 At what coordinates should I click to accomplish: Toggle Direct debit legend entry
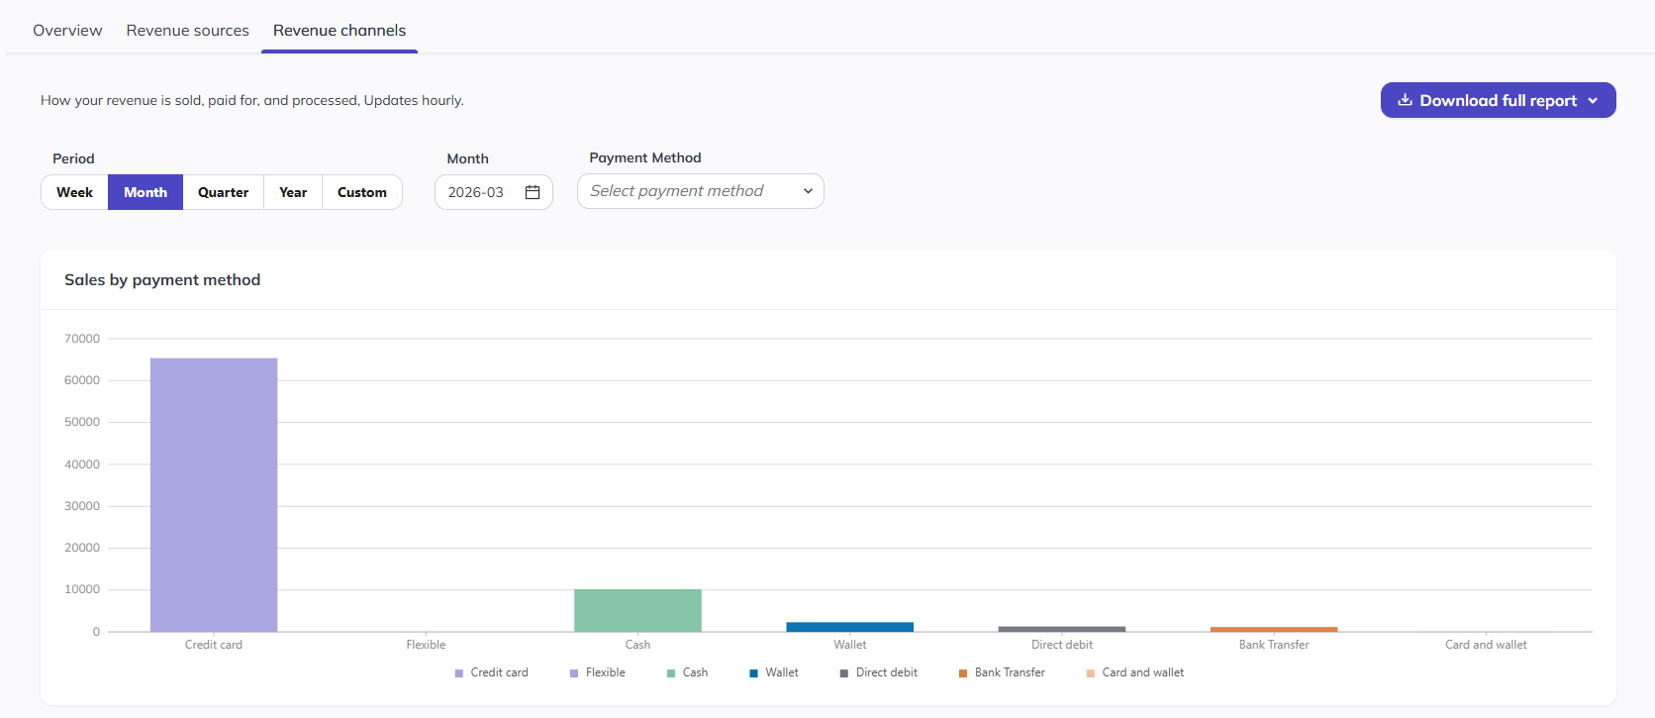click(878, 672)
